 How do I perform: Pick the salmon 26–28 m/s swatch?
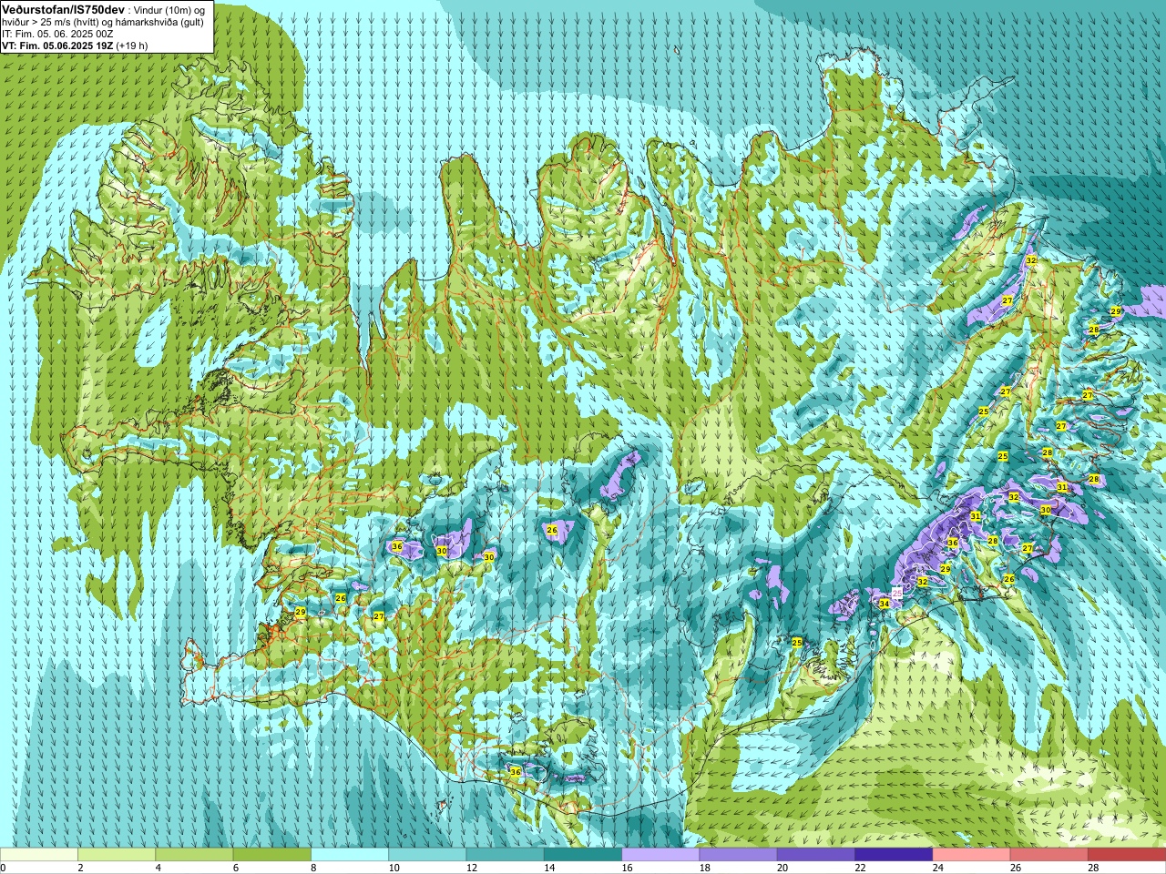[x=1049, y=855]
